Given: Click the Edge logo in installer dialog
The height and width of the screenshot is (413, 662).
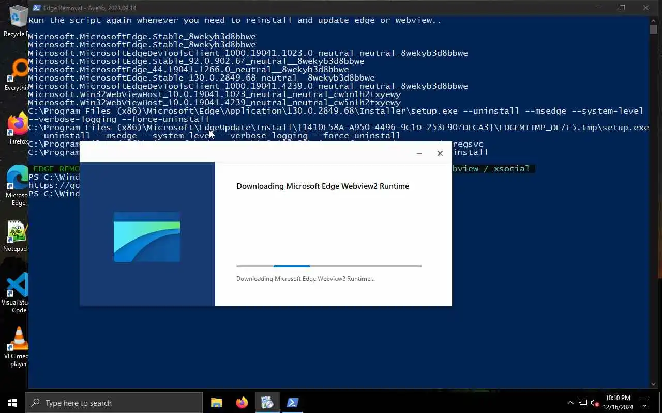Looking at the screenshot, I should 147,237.
